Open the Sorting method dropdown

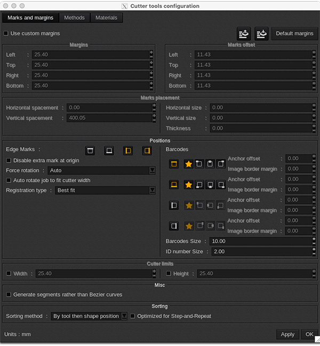[89, 316]
